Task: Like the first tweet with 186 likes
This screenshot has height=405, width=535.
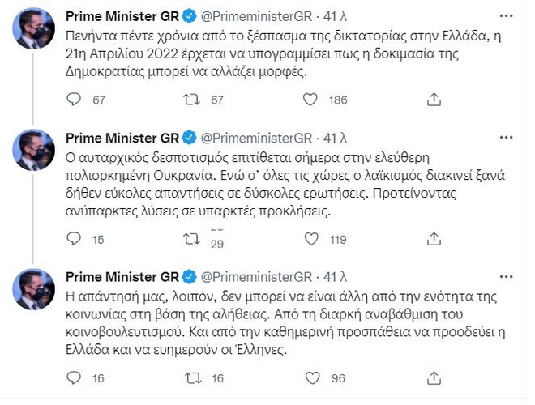Action: tap(310, 100)
